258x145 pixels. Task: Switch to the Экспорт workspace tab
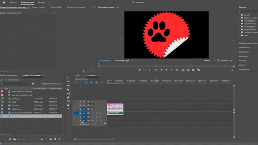(x=42, y=2)
